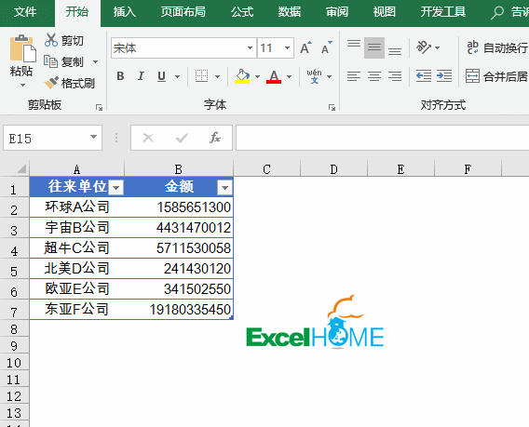Image resolution: width=529 pixels, height=427 pixels.
Task: Toggle italic formatting
Action: tap(141, 76)
